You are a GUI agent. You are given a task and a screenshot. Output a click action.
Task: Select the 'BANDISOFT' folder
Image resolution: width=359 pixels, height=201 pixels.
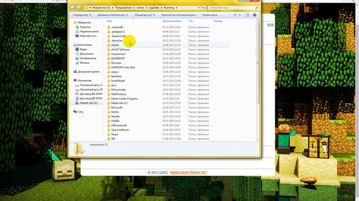118,59
